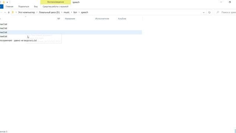Expand chevron after Этот компьютер breadcrumb
The height and width of the screenshot is (133, 236).
click(37, 12)
